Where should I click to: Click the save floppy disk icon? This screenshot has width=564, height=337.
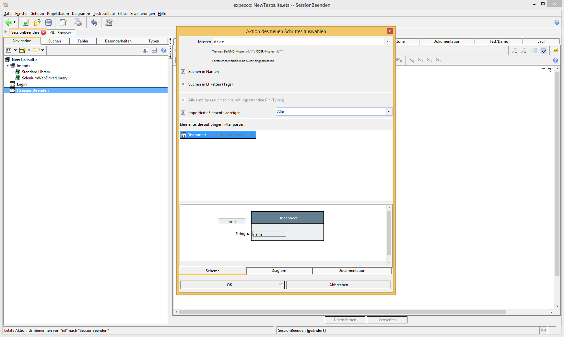tap(49, 22)
